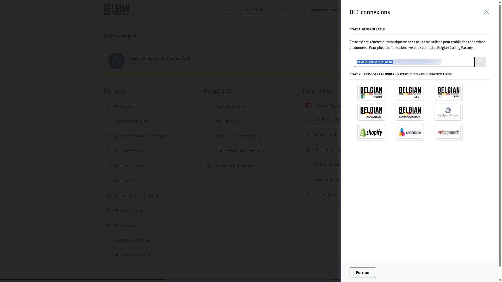
Task: Choose the Belgian CSV connection tile
Action: tap(410, 92)
